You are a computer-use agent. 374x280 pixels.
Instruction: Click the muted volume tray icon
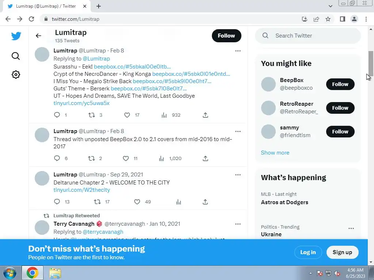tap(337, 273)
